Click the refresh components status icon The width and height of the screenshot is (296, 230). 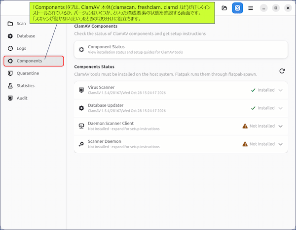282,71
